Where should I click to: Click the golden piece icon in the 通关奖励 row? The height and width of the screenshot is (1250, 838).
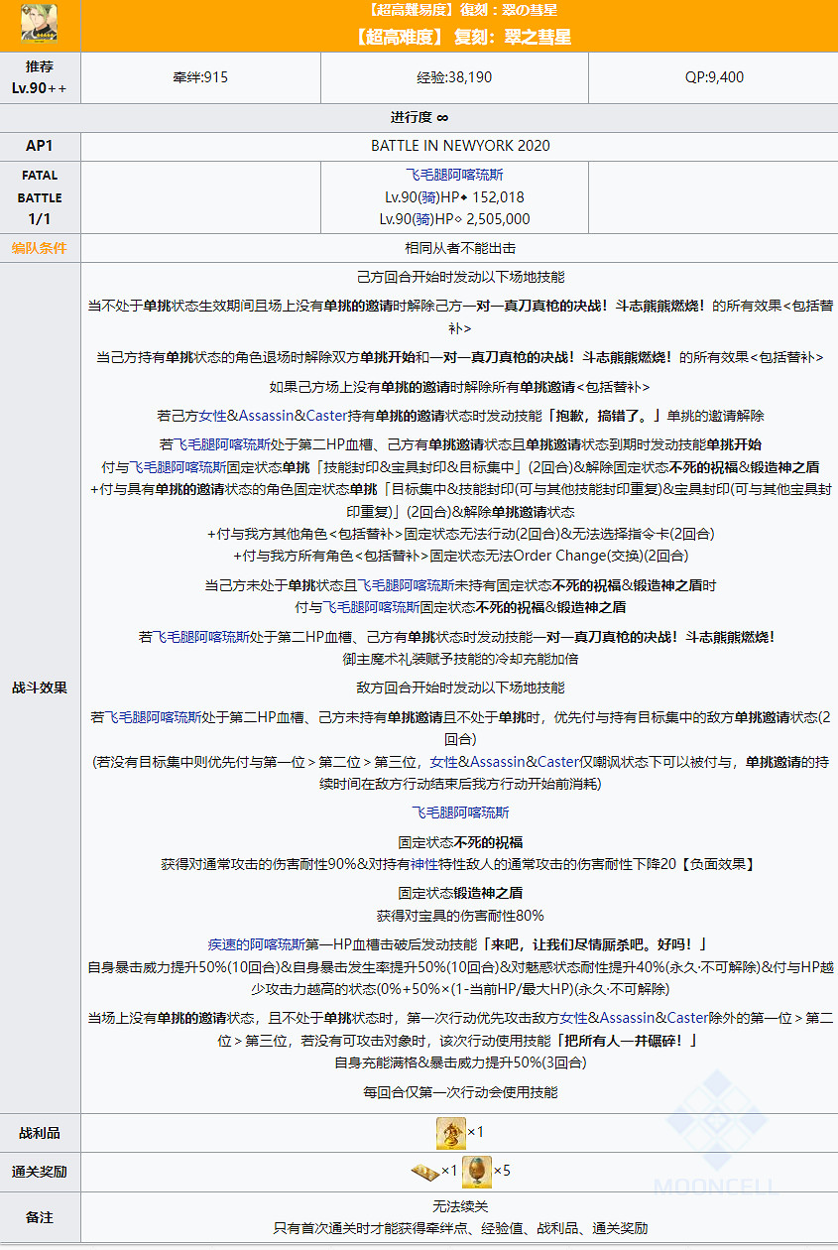425,1171
